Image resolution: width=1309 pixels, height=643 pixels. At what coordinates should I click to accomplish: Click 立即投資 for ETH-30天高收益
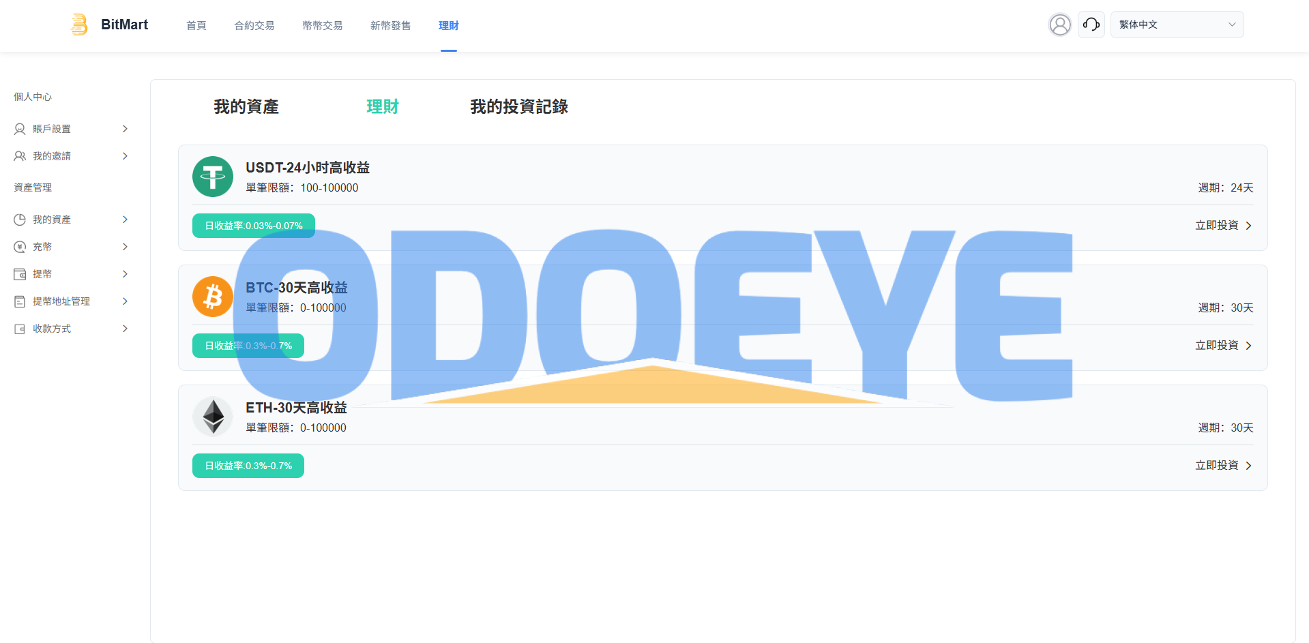click(1223, 466)
